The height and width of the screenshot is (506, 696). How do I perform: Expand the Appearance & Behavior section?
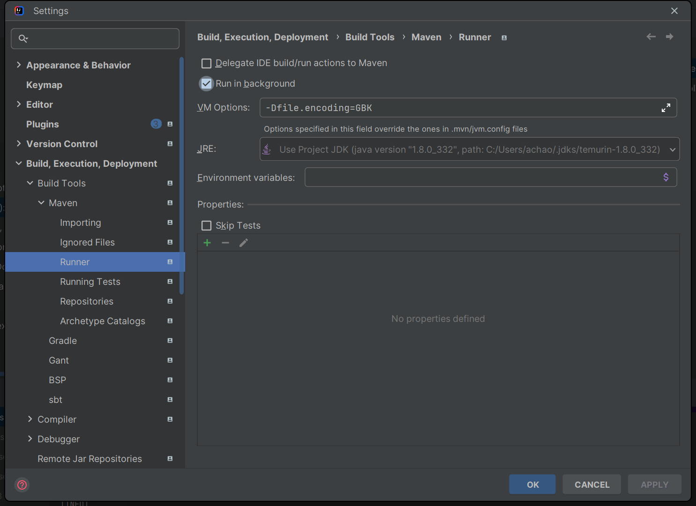pos(19,65)
